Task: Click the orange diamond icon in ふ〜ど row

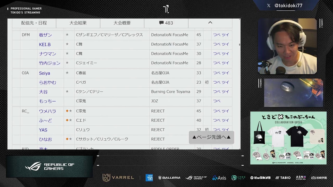Action: pos(67,120)
